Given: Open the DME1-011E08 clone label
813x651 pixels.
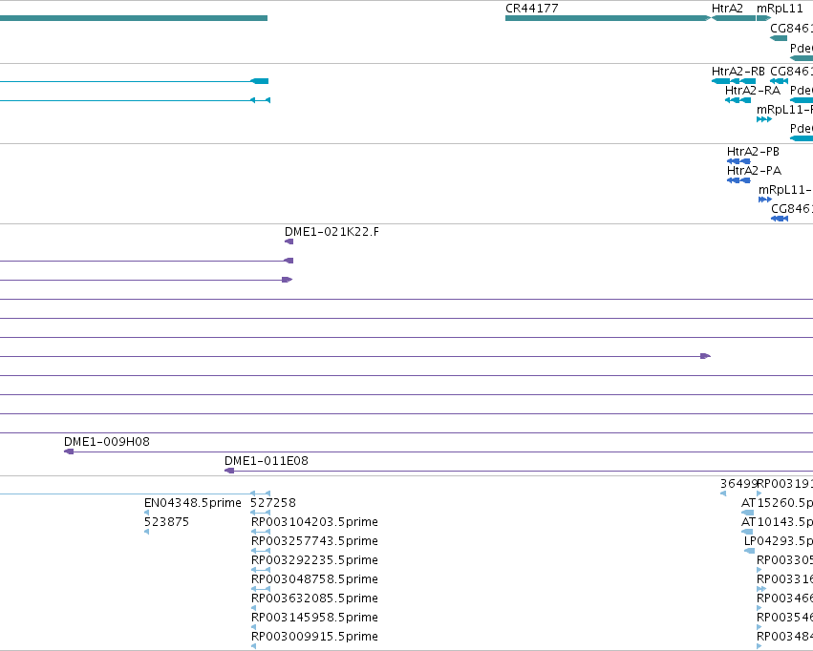Looking at the screenshot, I should point(266,461).
